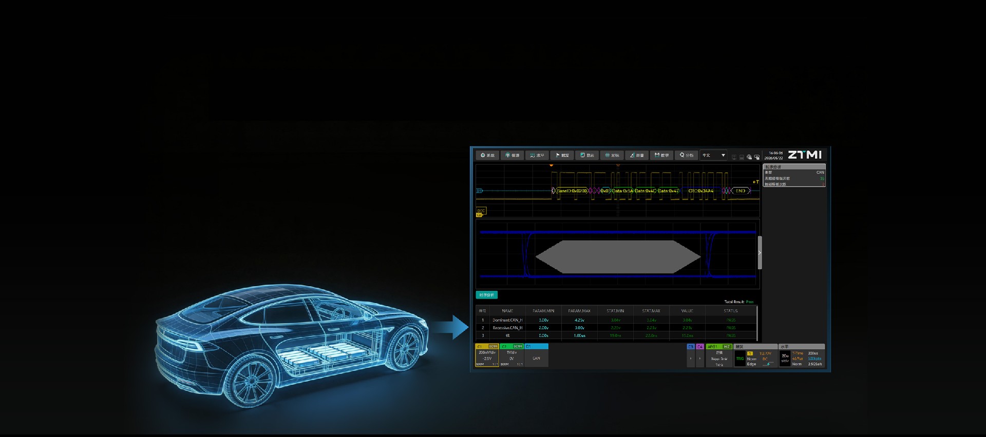
Task: Toggle channel C2 panel
Action: click(511, 355)
